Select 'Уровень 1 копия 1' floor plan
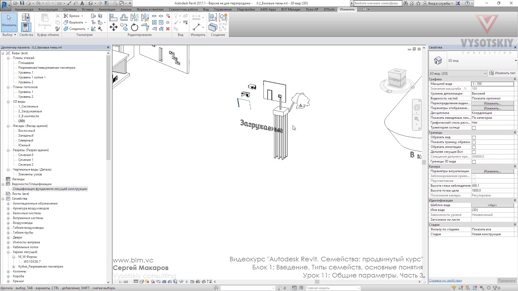This screenshot has width=518, height=291. click(32, 78)
